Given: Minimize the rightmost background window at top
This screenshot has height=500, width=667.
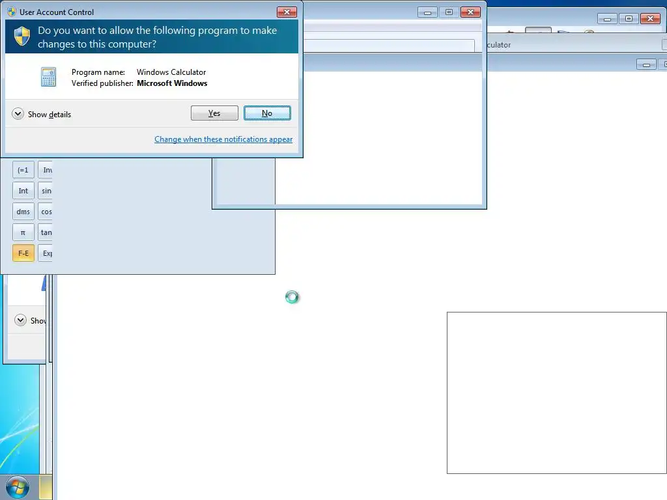Looking at the screenshot, I should click(x=607, y=18).
